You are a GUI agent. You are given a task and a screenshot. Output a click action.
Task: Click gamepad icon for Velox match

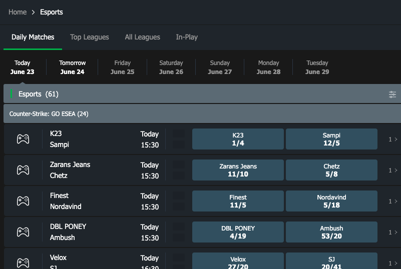[23, 263]
